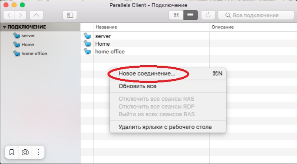Select the 'home office' list row
This screenshot has width=297, height=164.
[110, 52]
